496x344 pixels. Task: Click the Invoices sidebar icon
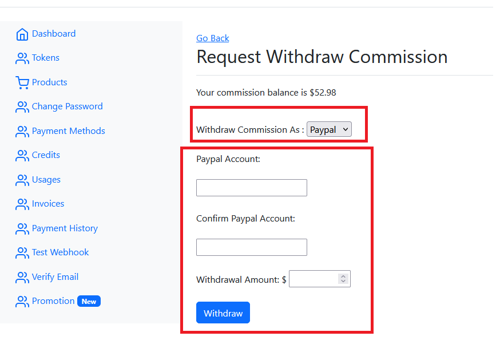tap(22, 204)
